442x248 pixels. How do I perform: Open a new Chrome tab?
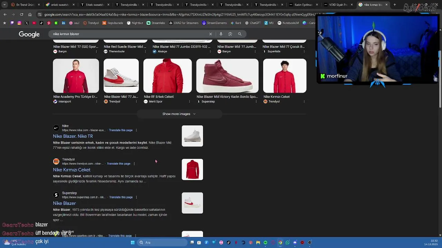click(395, 5)
